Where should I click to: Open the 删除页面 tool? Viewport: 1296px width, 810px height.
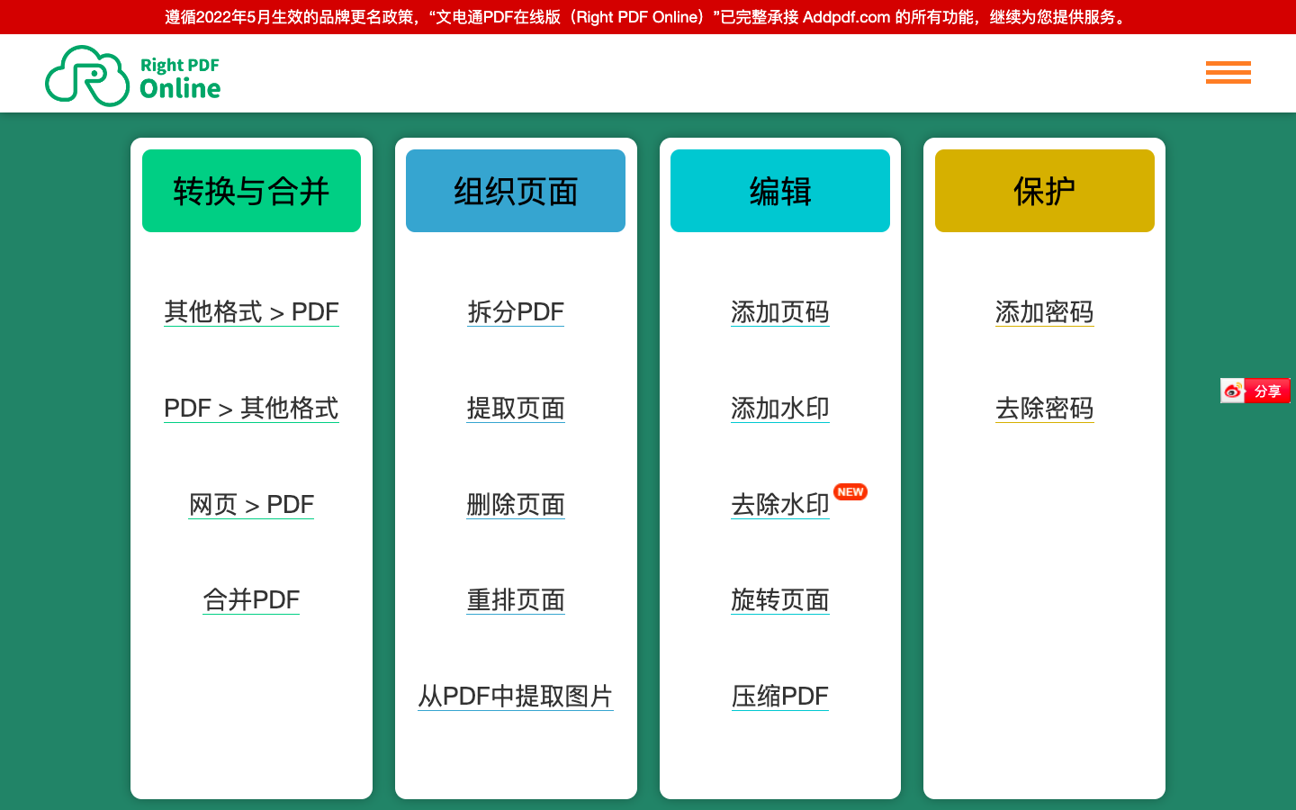tap(515, 505)
